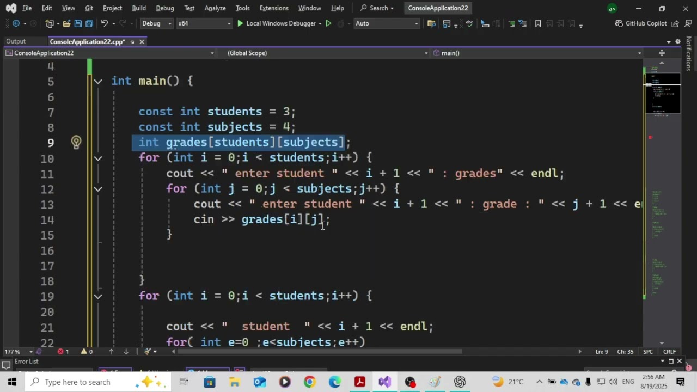This screenshot has width=697, height=392.
Task: Click the find in files toolbar icon
Action: click(431, 23)
